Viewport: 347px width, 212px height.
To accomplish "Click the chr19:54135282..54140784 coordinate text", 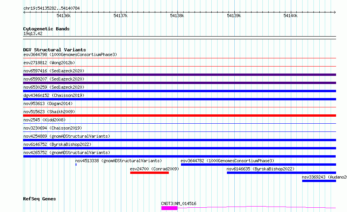I will click(x=51, y=8).
